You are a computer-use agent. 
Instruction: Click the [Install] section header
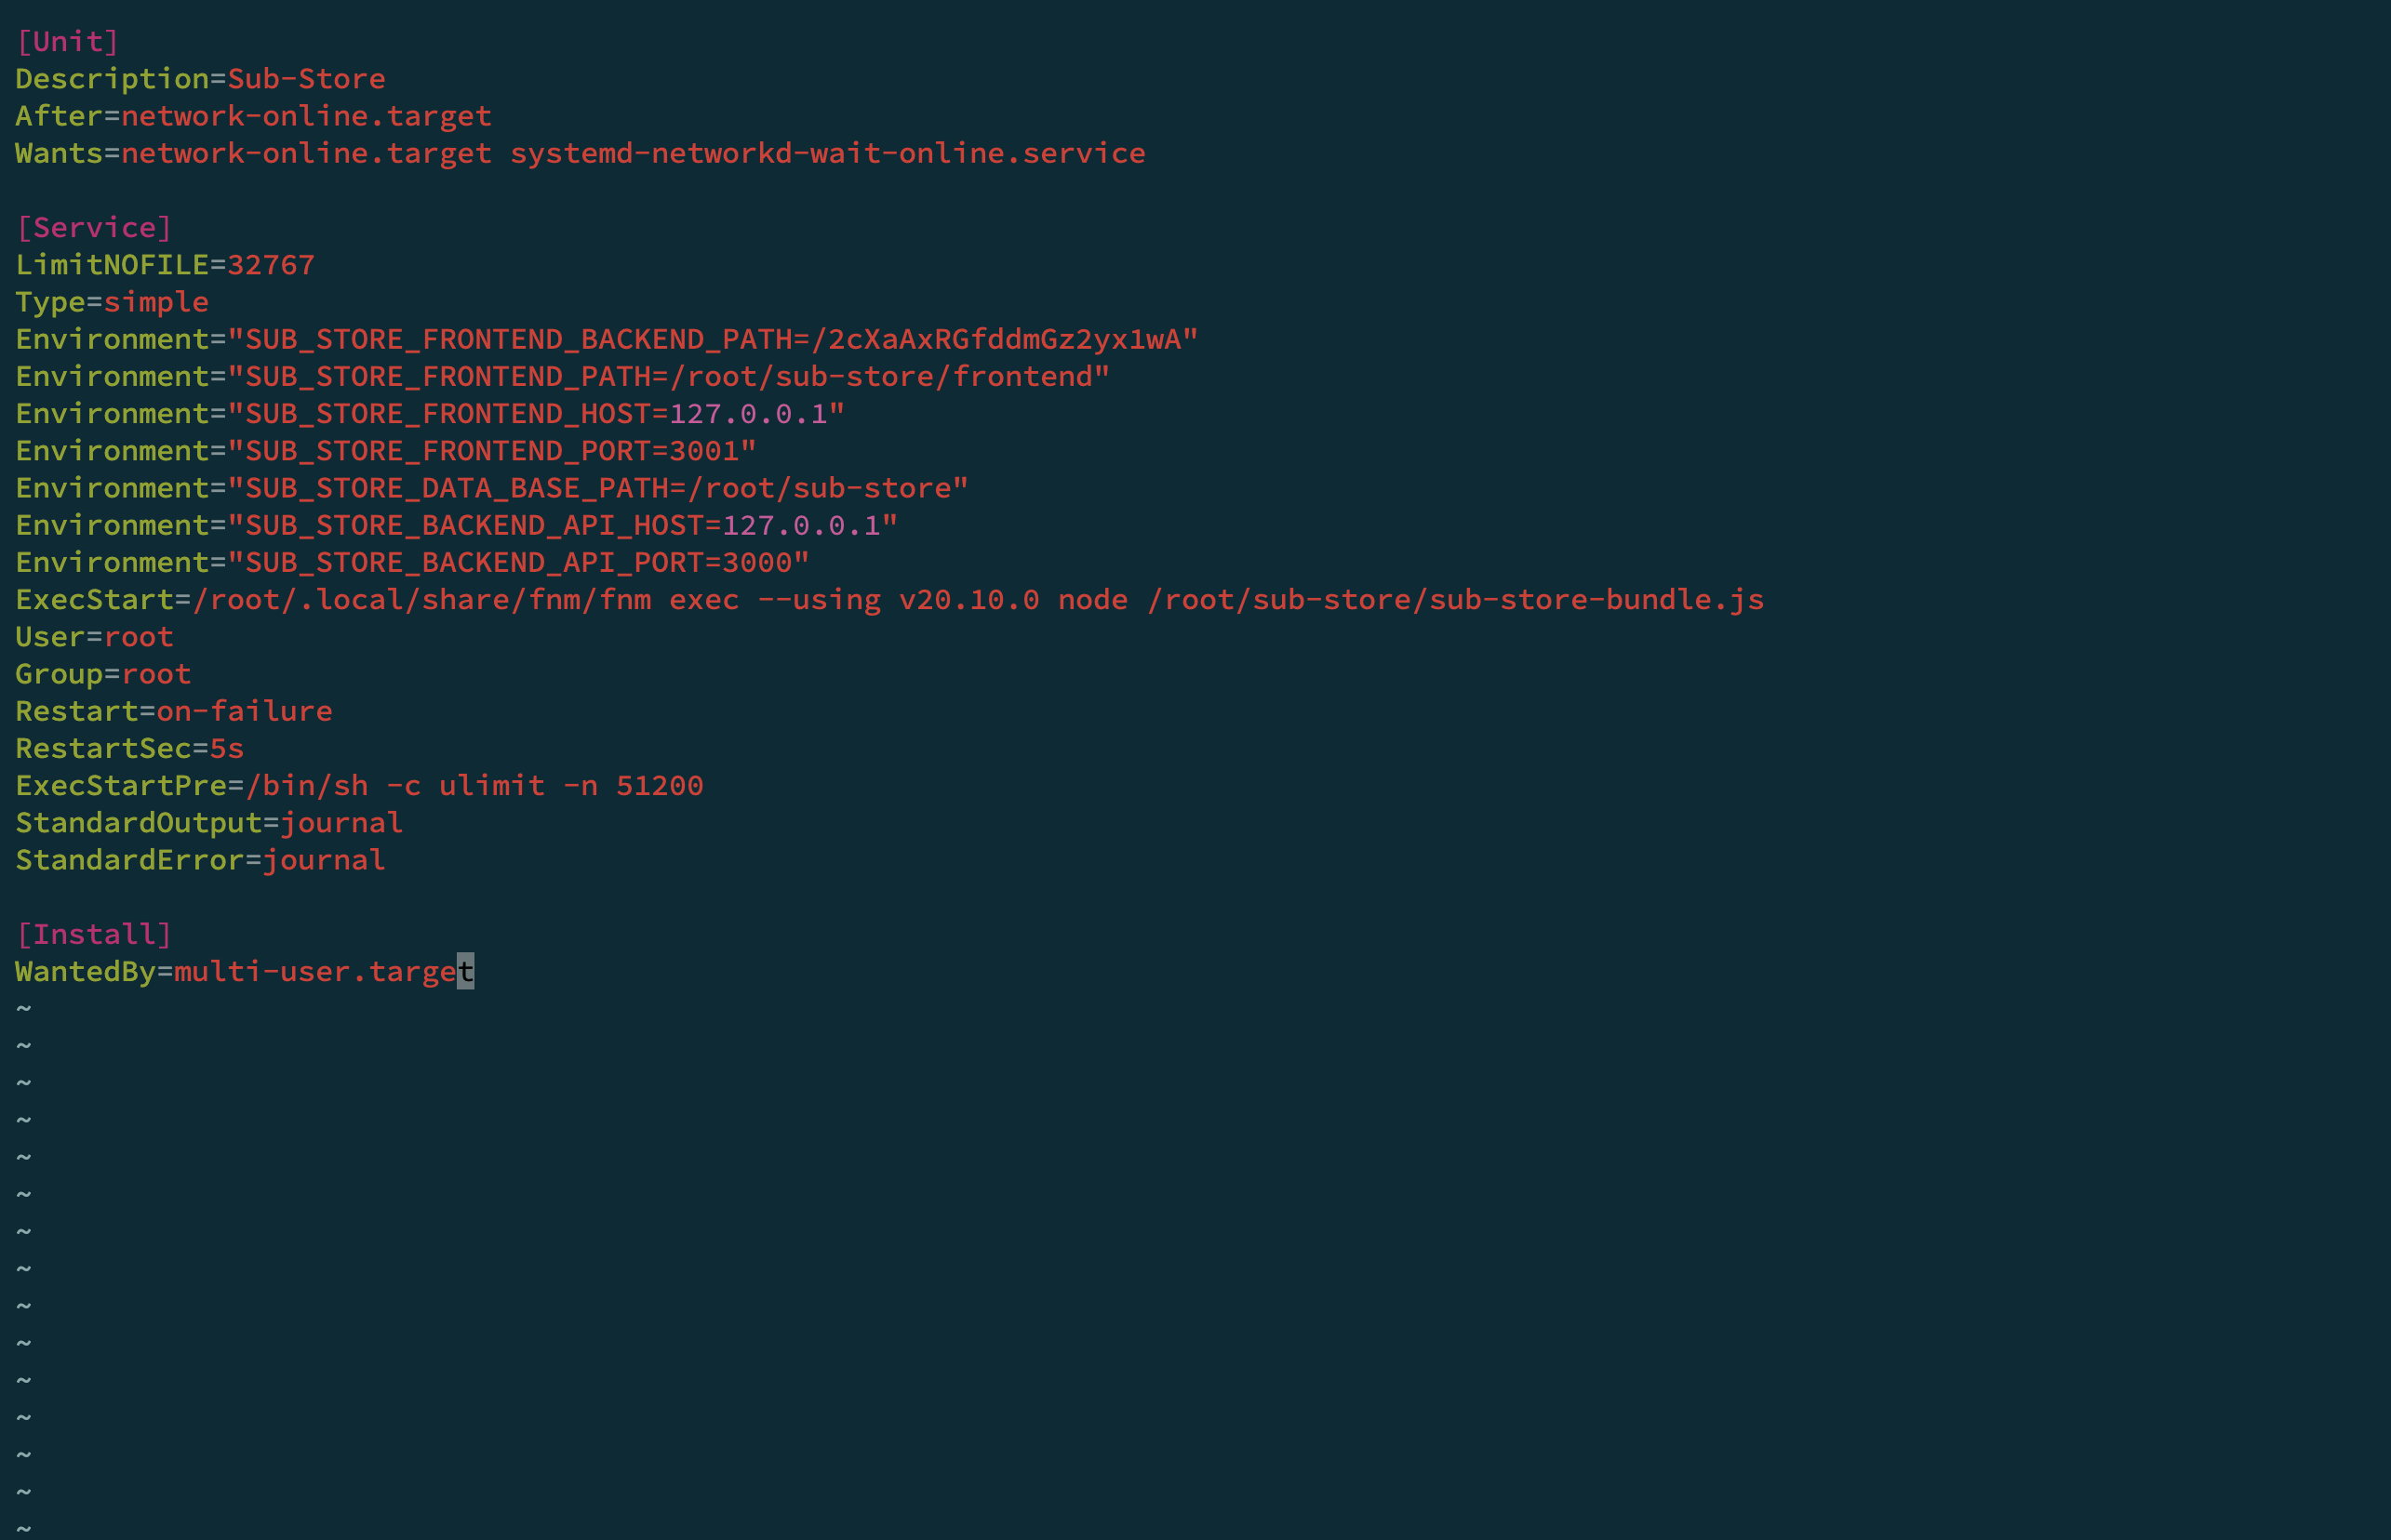[x=94, y=934]
